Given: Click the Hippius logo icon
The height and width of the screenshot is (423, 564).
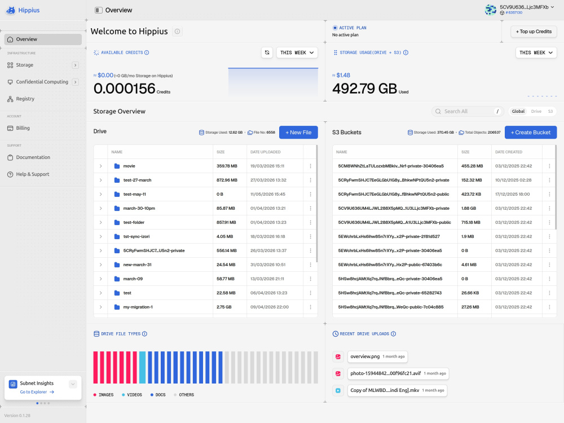Looking at the screenshot, I should tap(11, 10).
